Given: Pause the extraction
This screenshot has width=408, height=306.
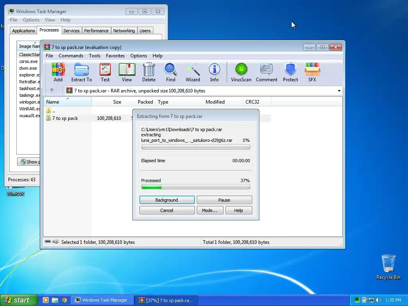Looking at the screenshot, I should (224, 200).
